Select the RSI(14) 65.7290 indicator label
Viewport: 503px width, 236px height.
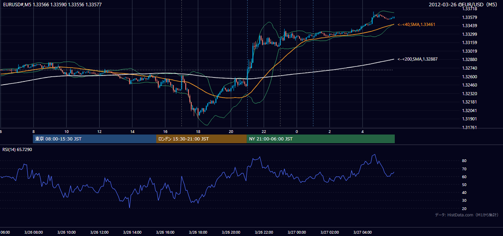point(17,149)
